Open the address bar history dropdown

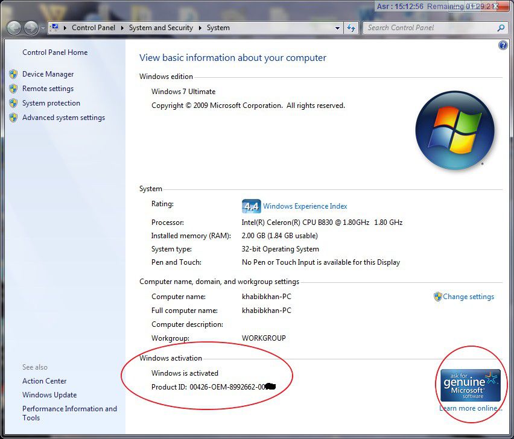[x=338, y=28]
